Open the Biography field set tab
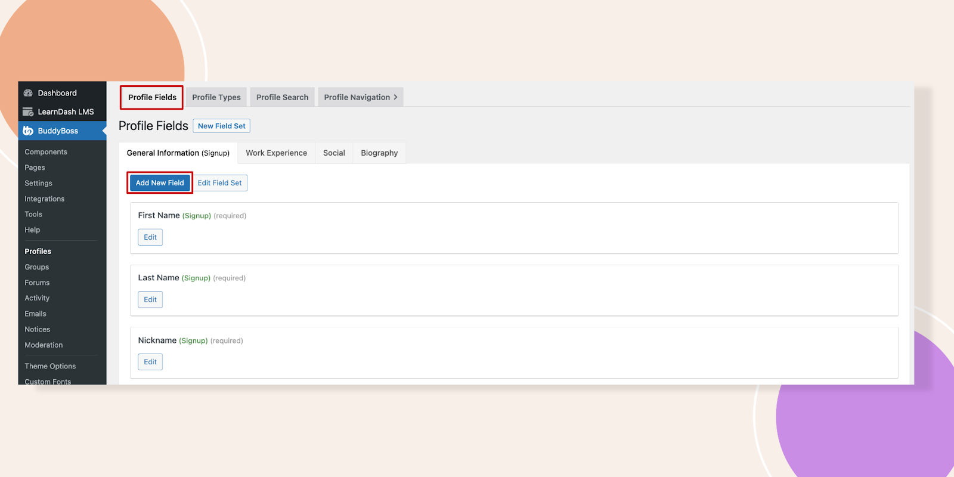 coord(379,153)
